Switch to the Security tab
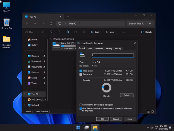The width and height of the screenshot is (174, 131). pyautogui.click(x=118, y=49)
